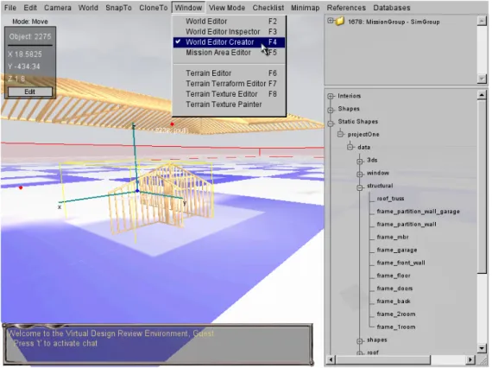This screenshot has height=368, width=492.
Task: Click the structural folder label
Action: tap(380, 186)
